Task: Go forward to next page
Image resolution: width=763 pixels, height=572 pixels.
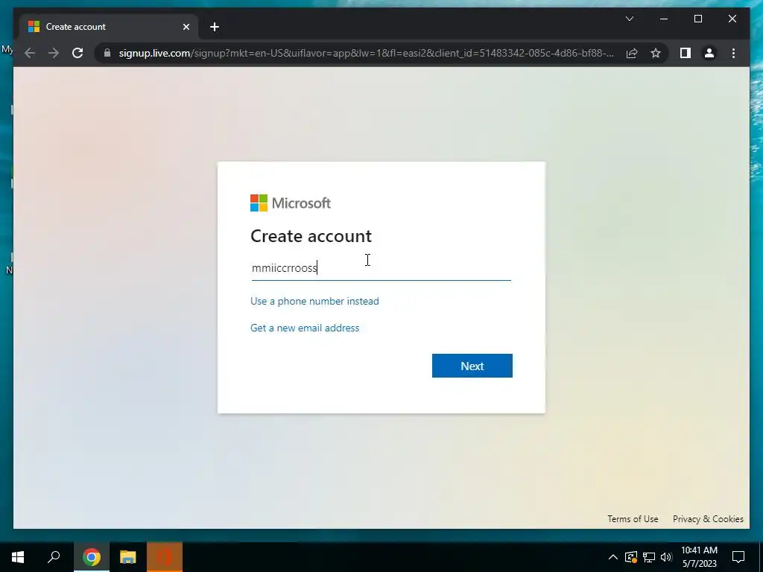Action: (54, 53)
